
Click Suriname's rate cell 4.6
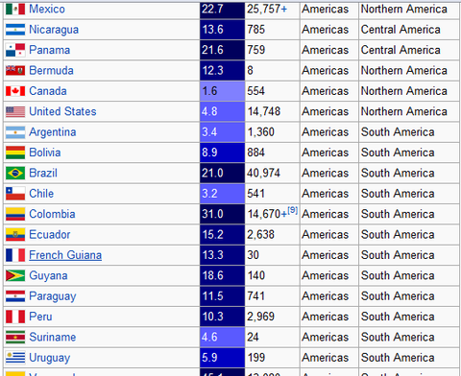tap(222, 337)
